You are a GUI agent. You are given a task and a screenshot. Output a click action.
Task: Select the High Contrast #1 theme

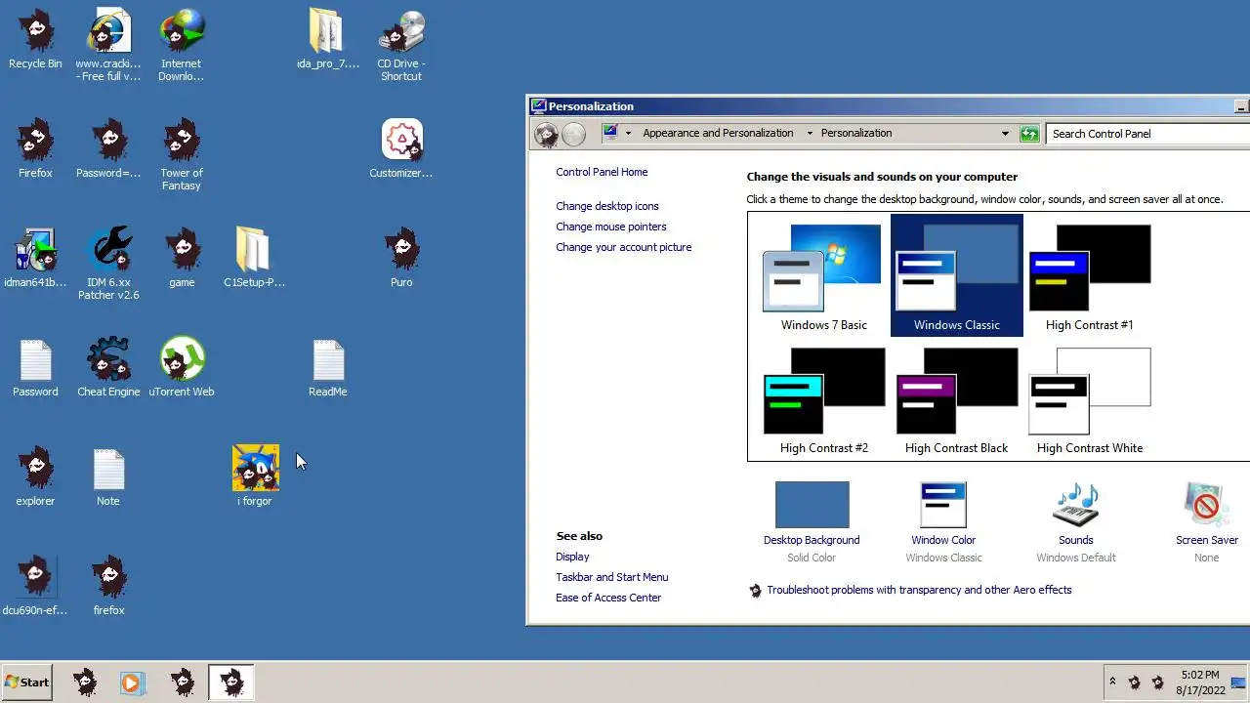1090,277
